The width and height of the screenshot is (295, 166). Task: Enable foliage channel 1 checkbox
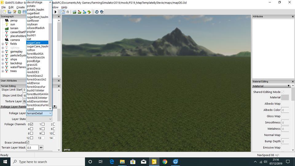(43, 124)
